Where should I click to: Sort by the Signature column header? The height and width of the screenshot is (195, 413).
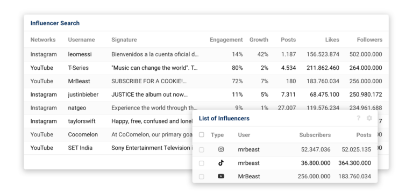(x=124, y=40)
